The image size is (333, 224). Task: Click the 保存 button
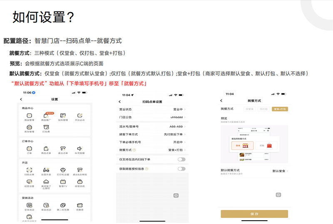coord(254,214)
